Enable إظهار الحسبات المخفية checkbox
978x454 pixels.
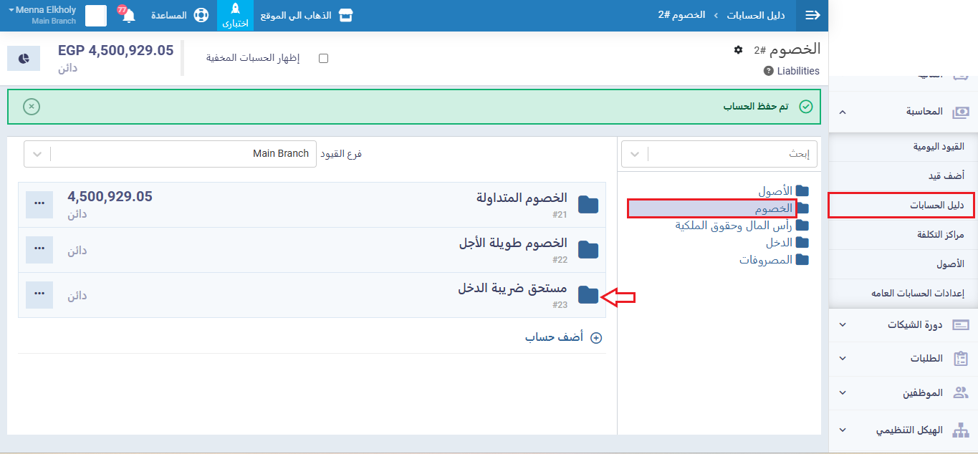click(323, 58)
